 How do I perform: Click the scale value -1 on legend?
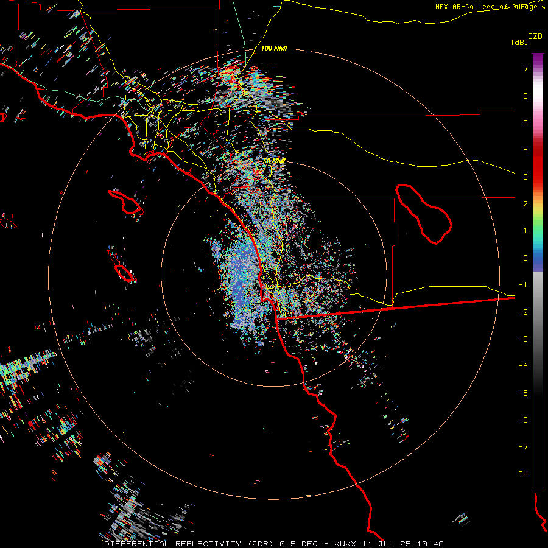523,285
